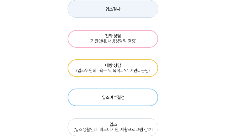This screenshot has width=226, height=136.
Task: Click the 내방 상담 step box
Action: click(x=113, y=68)
